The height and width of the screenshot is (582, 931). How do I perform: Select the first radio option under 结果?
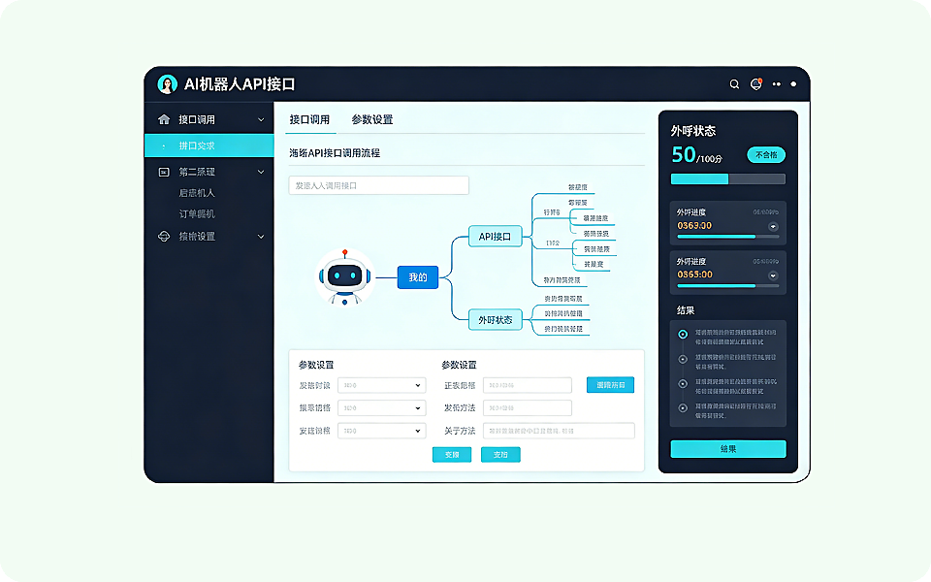[683, 335]
